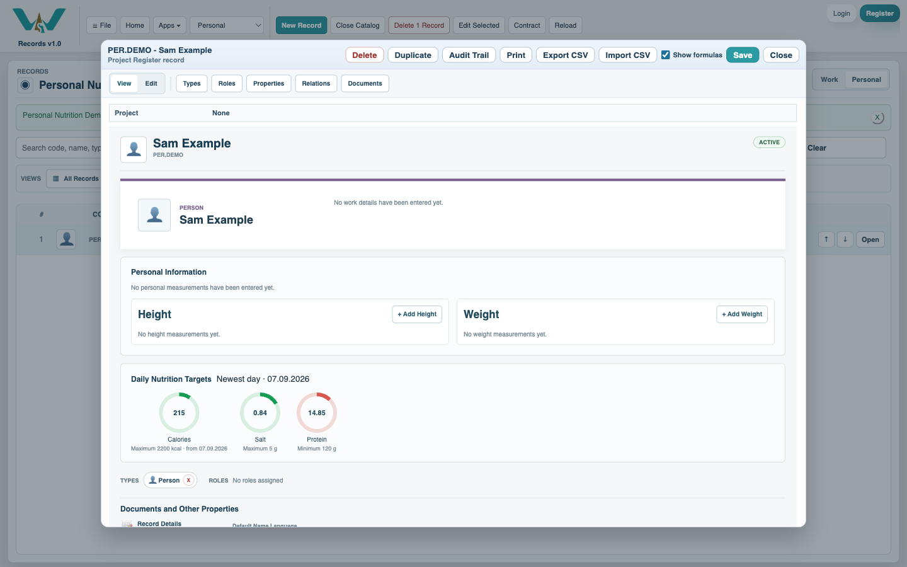
Task: Click the row 1 person avatar thumbnail
Action: point(66,239)
